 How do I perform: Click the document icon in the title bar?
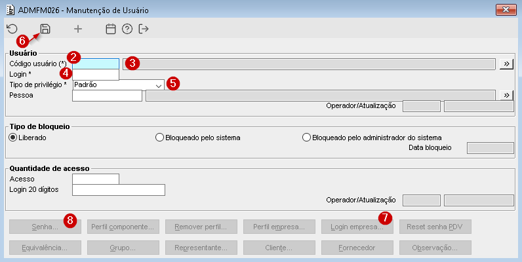point(10,10)
